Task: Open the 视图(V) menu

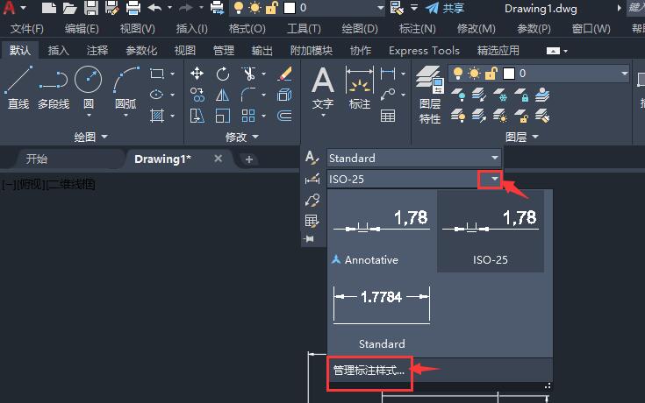Action: (x=138, y=29)
